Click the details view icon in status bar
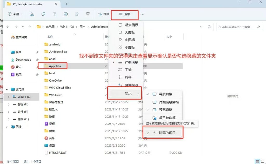 [x=257, y=161]
